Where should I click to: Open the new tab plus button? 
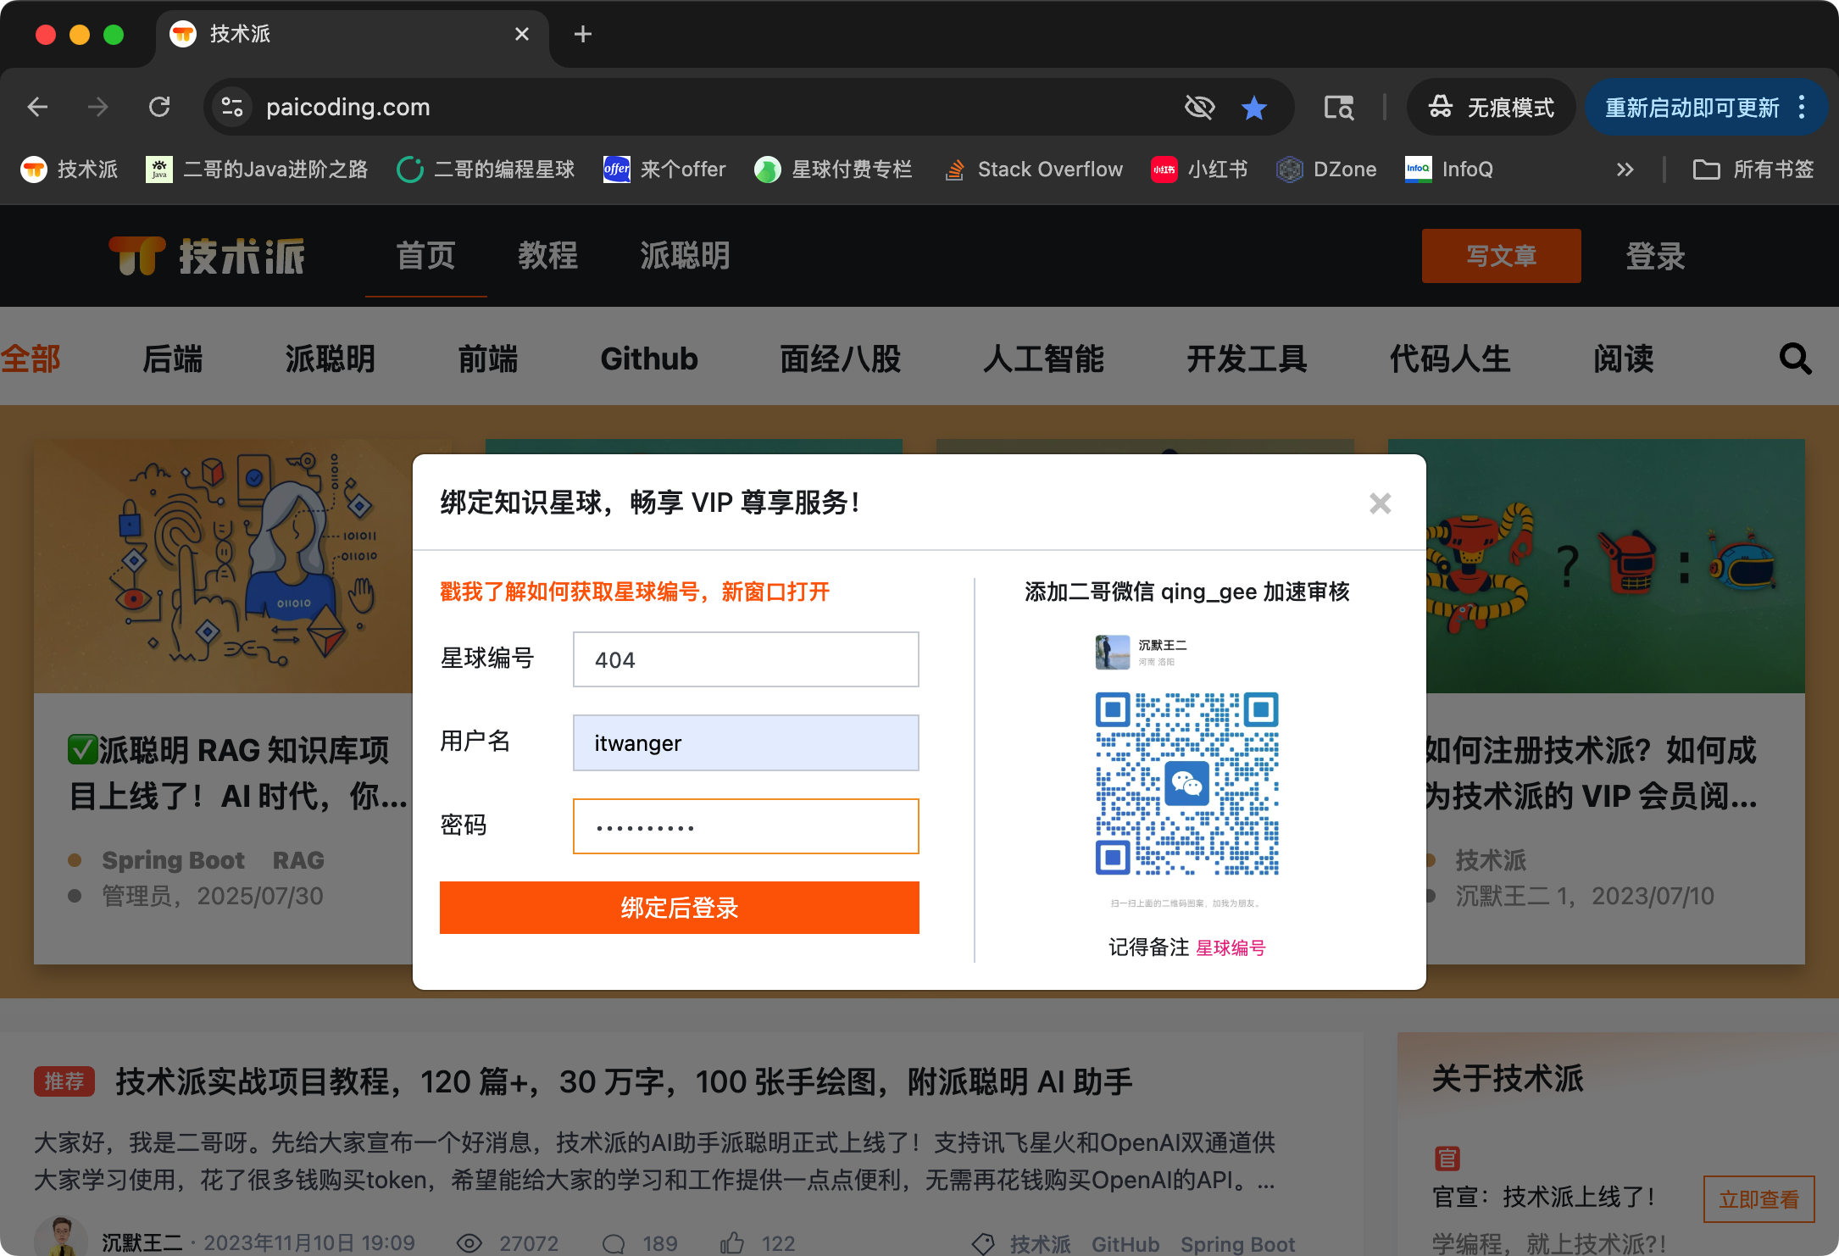[583, 34]
